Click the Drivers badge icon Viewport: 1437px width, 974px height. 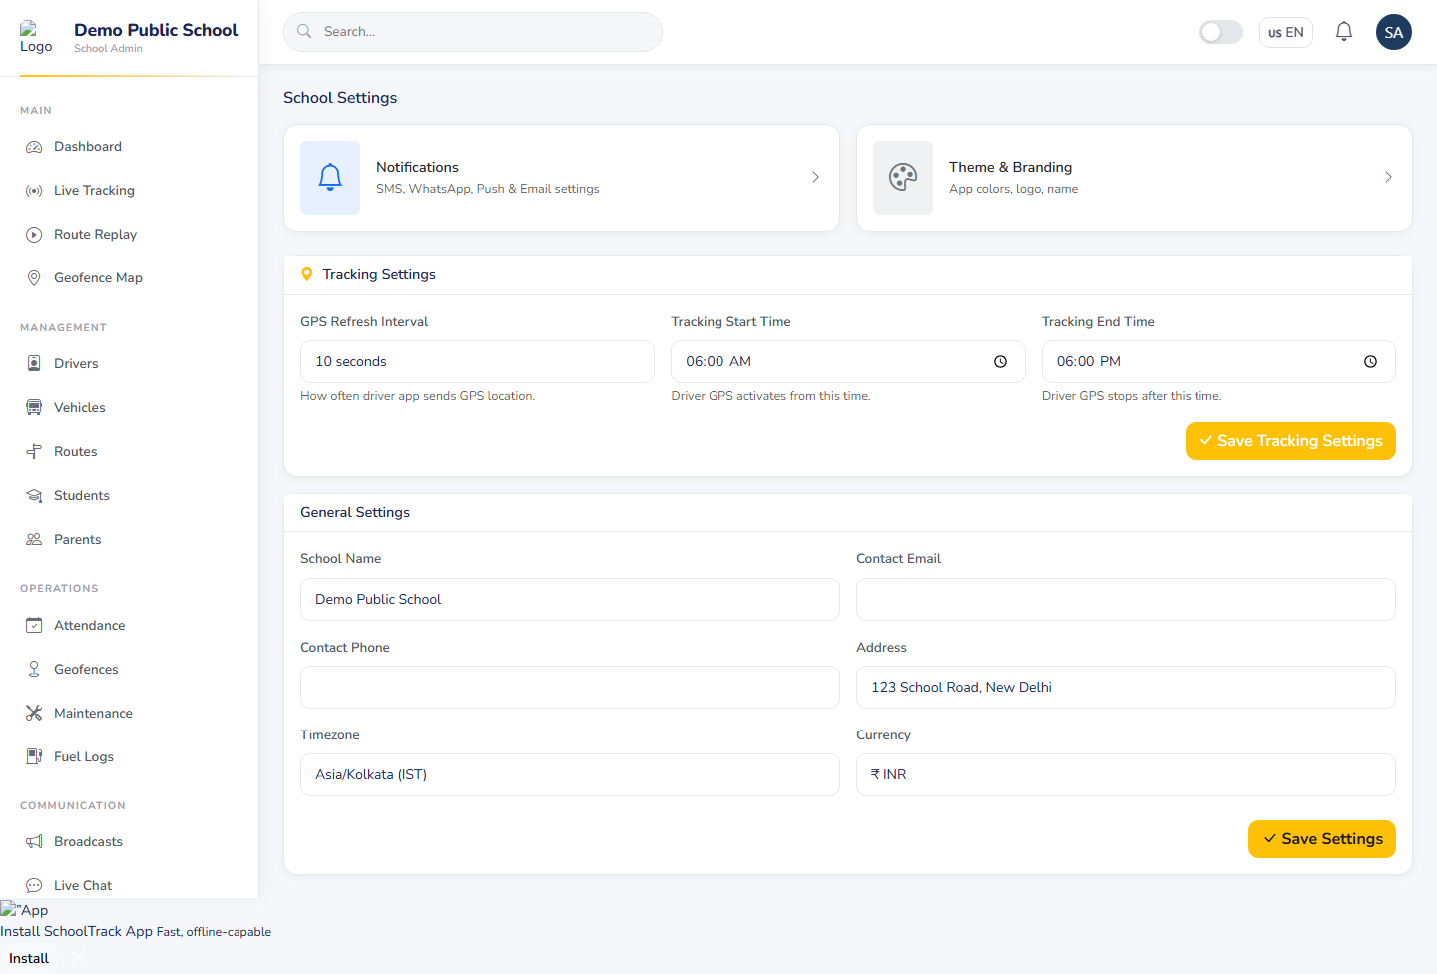pyautogui.click(x=34, y=364)
